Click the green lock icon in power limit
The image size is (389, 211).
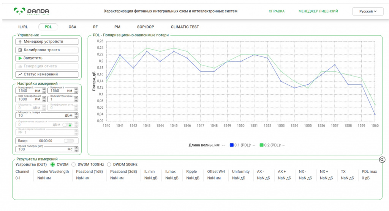(70, 125)
